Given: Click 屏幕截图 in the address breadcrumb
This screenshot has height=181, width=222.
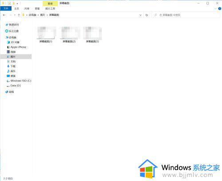Looking at the screenshot, I should point(54,15).
